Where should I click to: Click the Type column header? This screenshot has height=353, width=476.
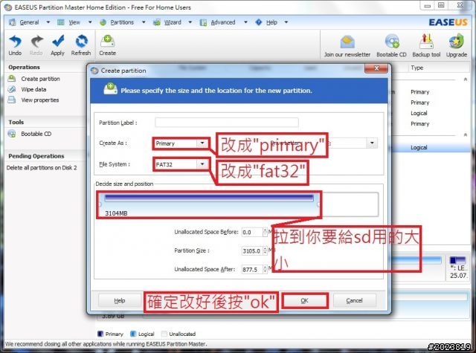tap(417, 68)
